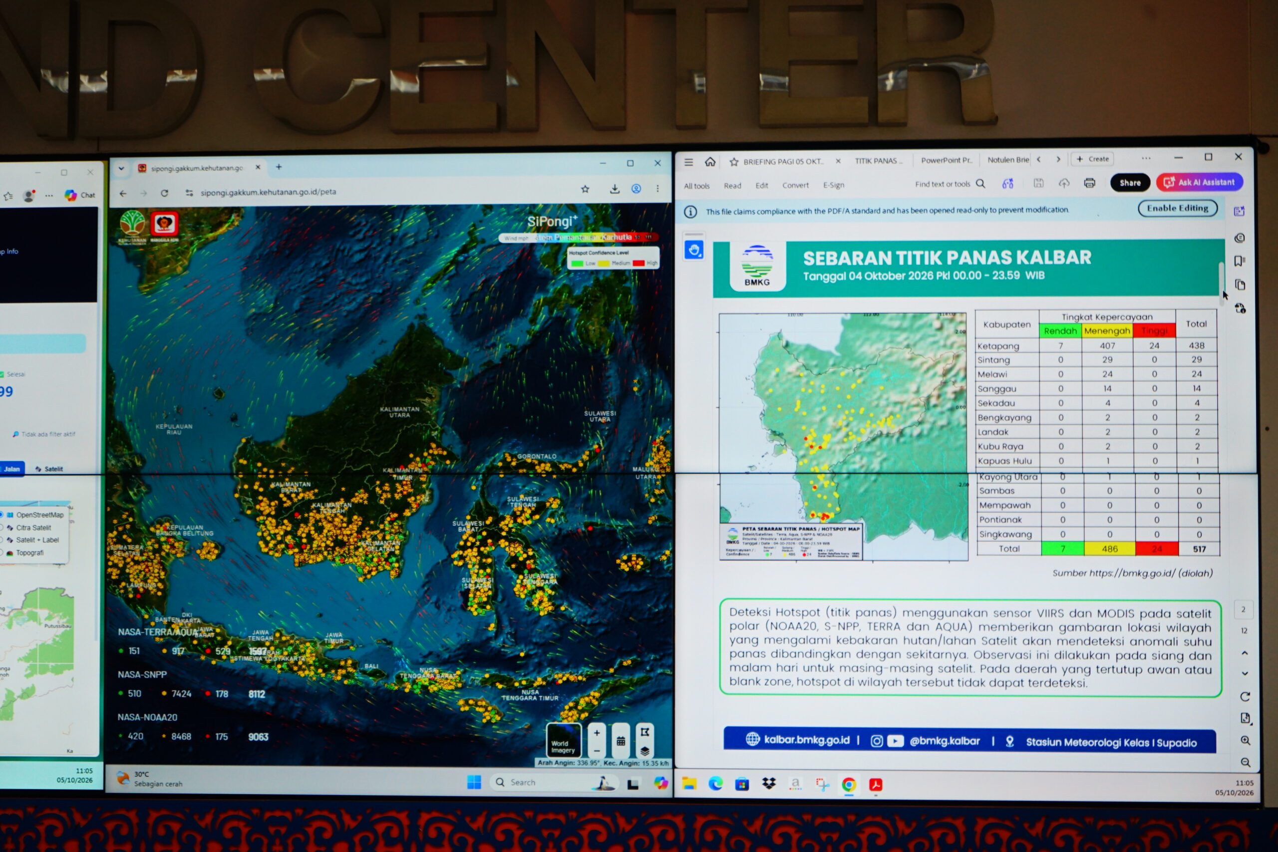Open the page thumbnails panel in Acrobat's right rail
The height and width of the screenshot is (852, 1278).
coord(1240,284)
